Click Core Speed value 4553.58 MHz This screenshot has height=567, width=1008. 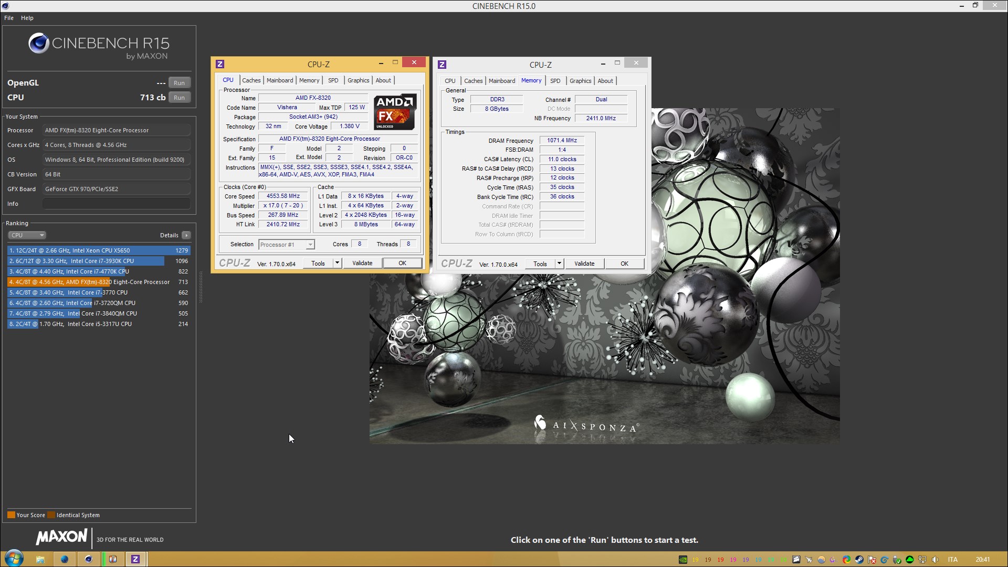pos(283,196)
